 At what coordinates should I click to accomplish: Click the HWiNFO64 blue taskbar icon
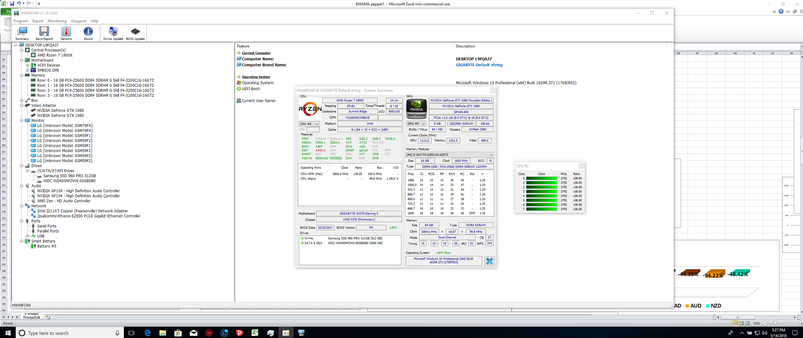pos(301,333)
